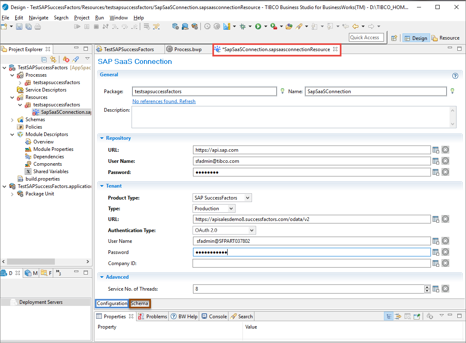The height and width of the screenshot is (343, 466).
Task: Click the Open Perspective icon
Action: coord(394,38)
